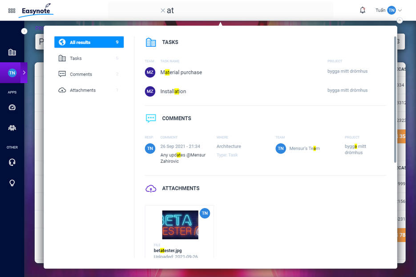Click into the search field containing 'at'

click(220, 11)
